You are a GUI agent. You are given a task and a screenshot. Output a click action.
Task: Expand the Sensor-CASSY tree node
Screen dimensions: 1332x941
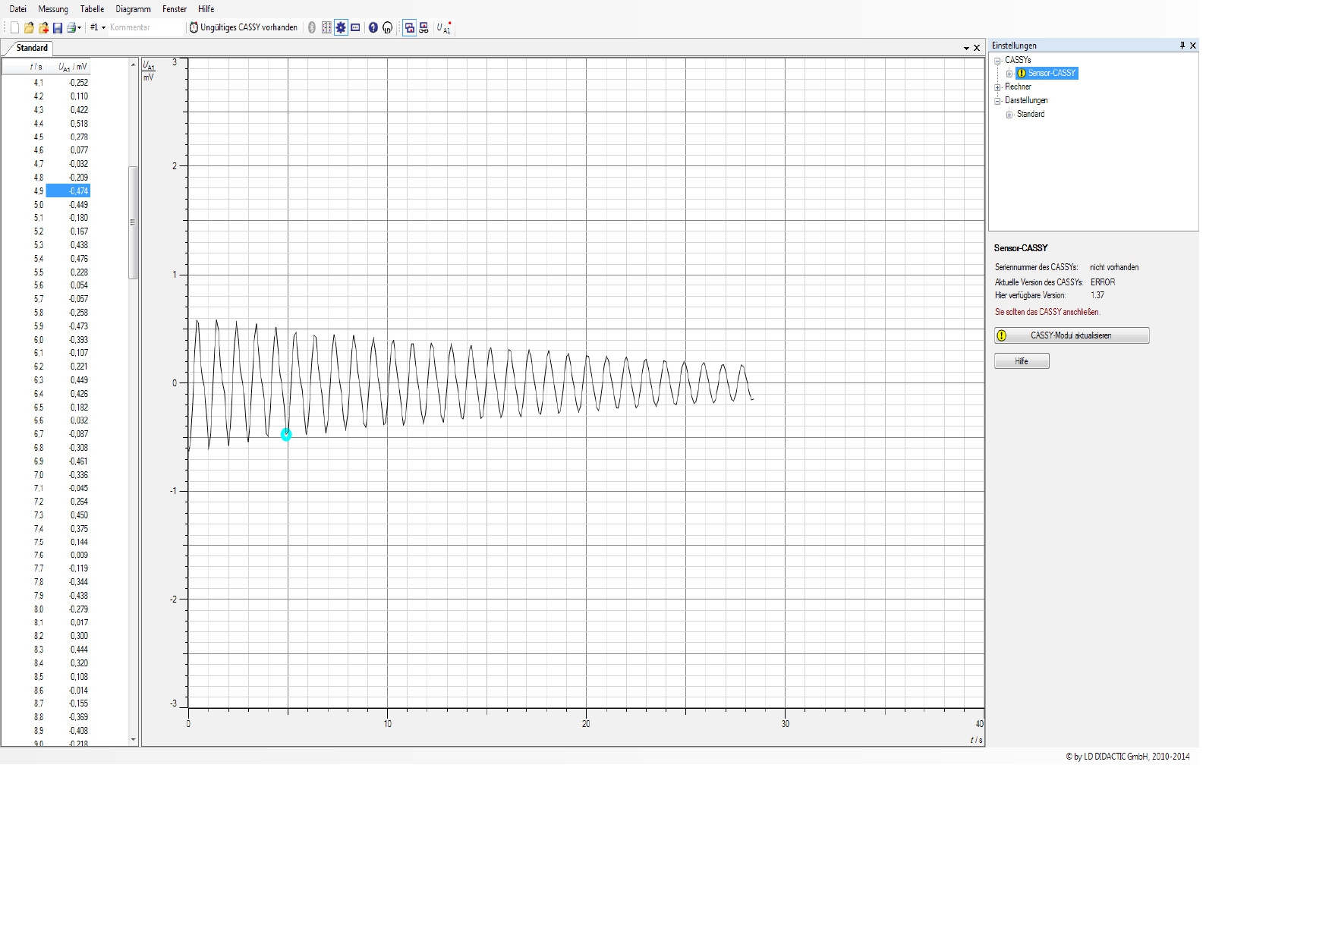(1009, 74)
